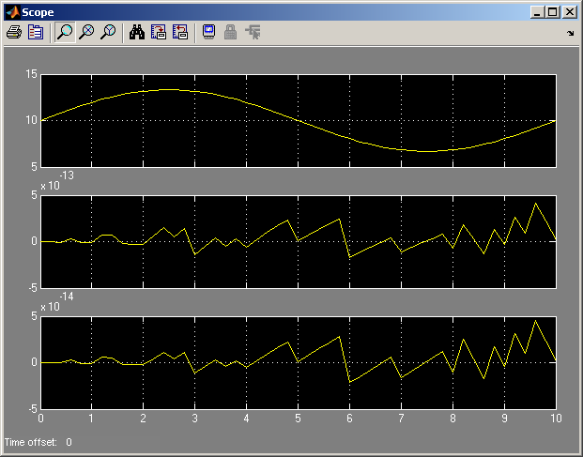Click the lock axes selection icon

pos(231,32)
